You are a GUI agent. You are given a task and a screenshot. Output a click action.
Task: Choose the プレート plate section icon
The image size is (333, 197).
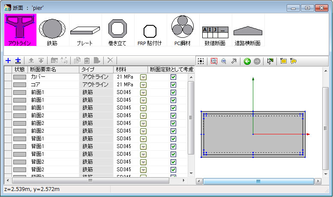click(x=85, y=30)
